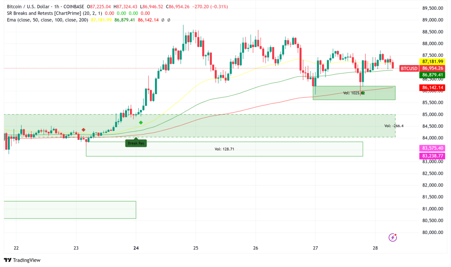Viewport: 451px width, 267px height.
Task: Click red 86,142.14 value in Ema legend
Action: coord(148,20)
